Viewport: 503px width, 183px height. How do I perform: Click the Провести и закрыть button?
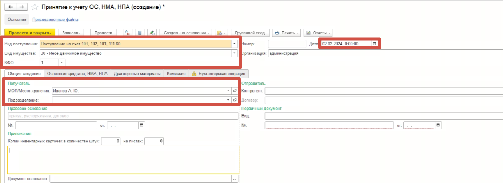pos(30,33)
